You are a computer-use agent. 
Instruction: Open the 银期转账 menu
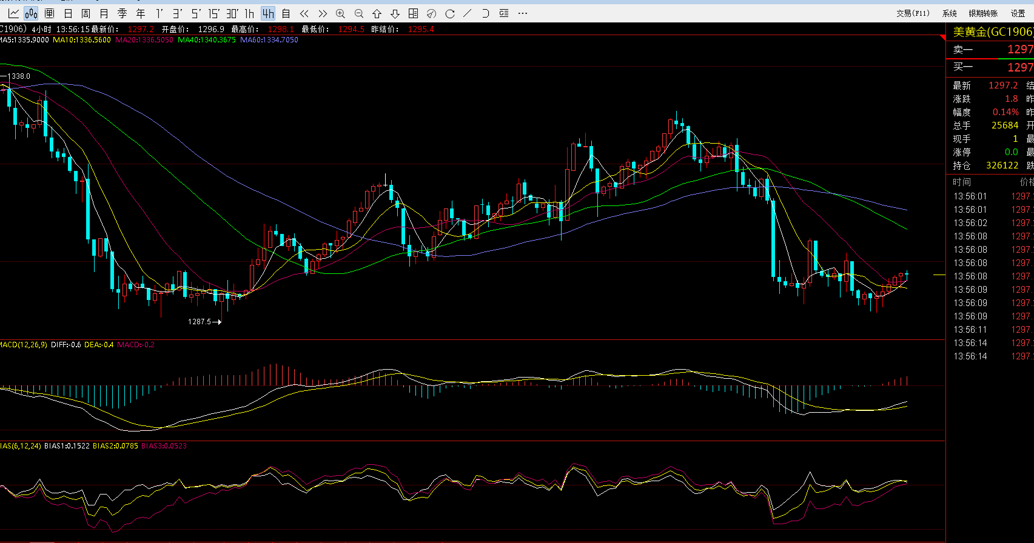pyautogui.click(x=982, y=13)
